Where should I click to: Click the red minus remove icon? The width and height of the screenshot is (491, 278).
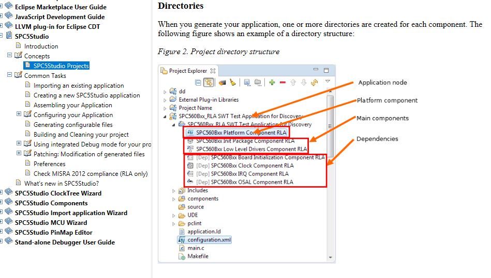coord(282,83)
